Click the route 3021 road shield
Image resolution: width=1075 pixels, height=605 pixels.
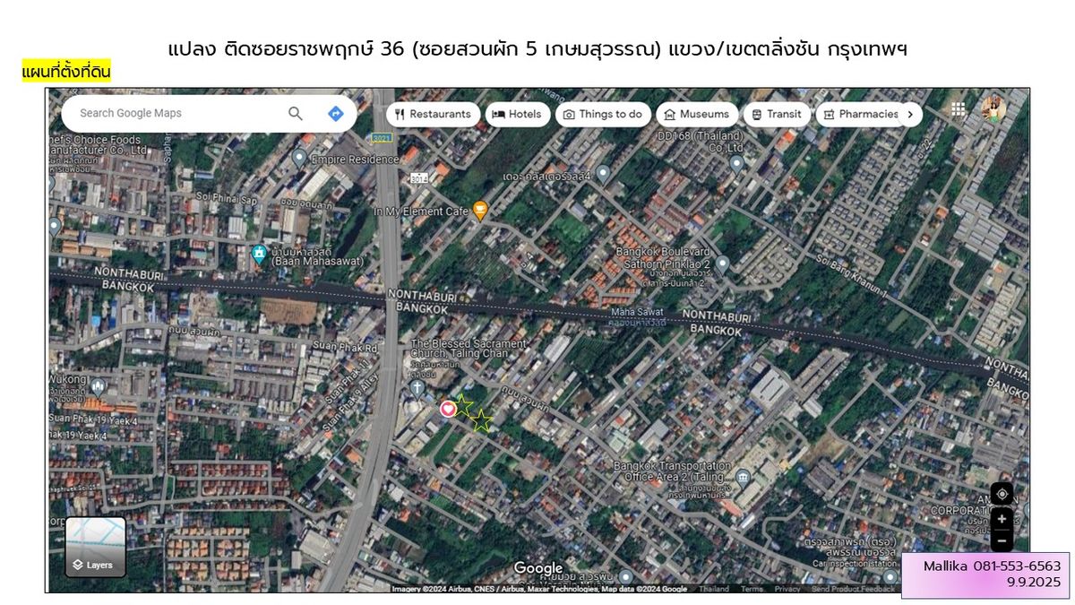click(383, 137)
